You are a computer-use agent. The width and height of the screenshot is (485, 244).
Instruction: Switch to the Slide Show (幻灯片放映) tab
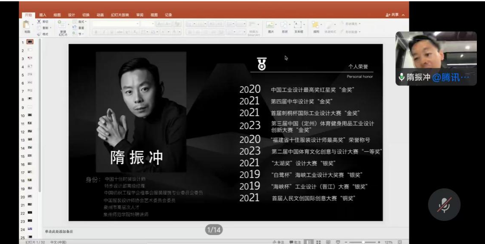tap(120, 15)
